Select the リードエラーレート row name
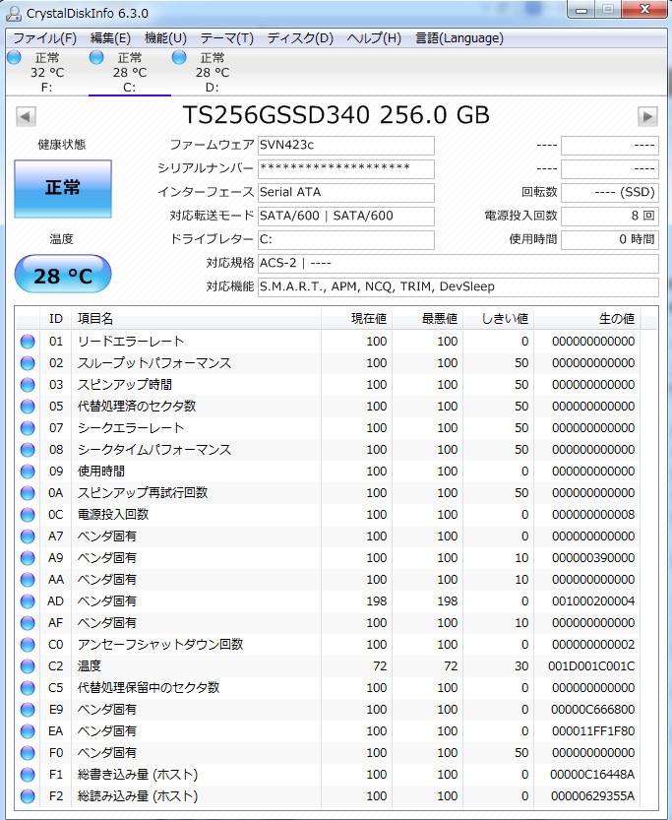This screenshot has width=672, height=820. click(x=131, y=342)
